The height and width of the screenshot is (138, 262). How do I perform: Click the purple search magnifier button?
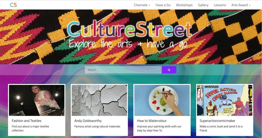tap(169, 70)
